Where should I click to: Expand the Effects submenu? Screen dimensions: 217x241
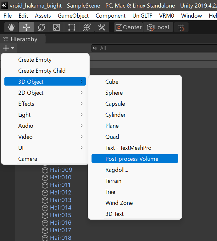pyautogui.click(x=45, y=104)
